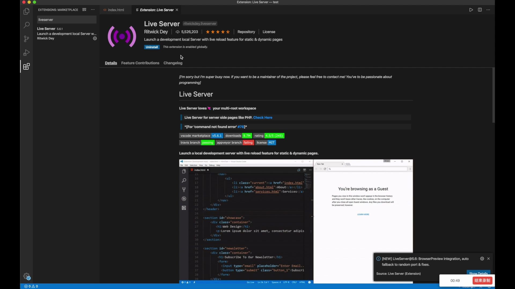Open settings gear for Live Server list entry
Screen dimensions: 515x289
[95, 38]
